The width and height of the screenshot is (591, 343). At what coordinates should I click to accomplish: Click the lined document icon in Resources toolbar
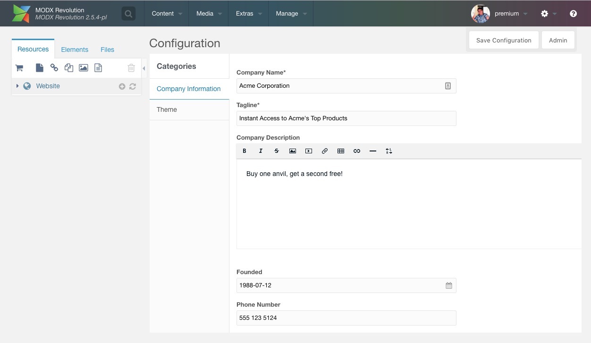pos(98,68)
